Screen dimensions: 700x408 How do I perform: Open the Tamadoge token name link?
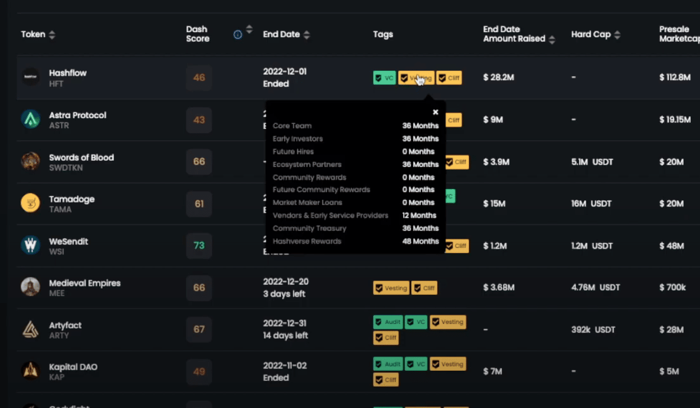(x=72, y=199)
